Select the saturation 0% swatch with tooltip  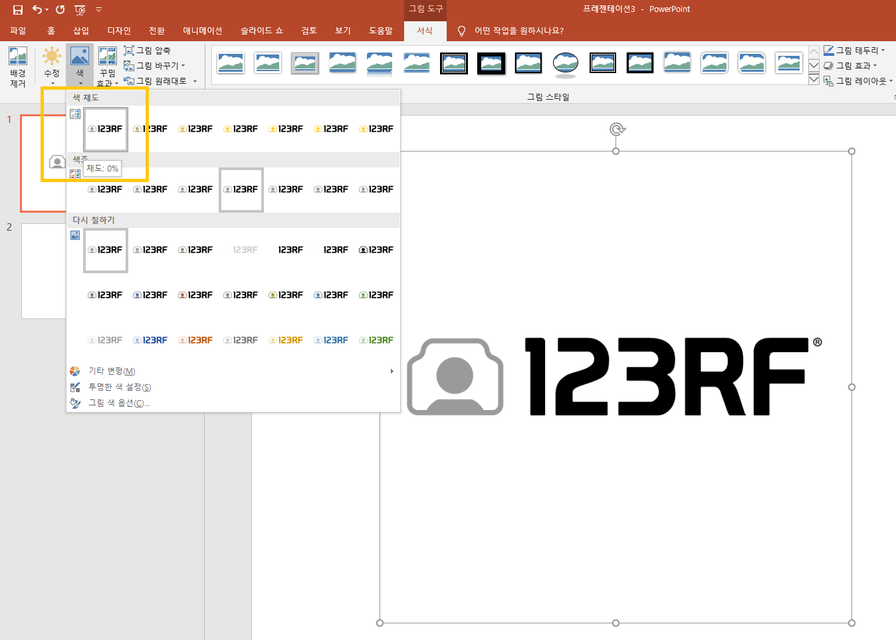click(106, 130)
